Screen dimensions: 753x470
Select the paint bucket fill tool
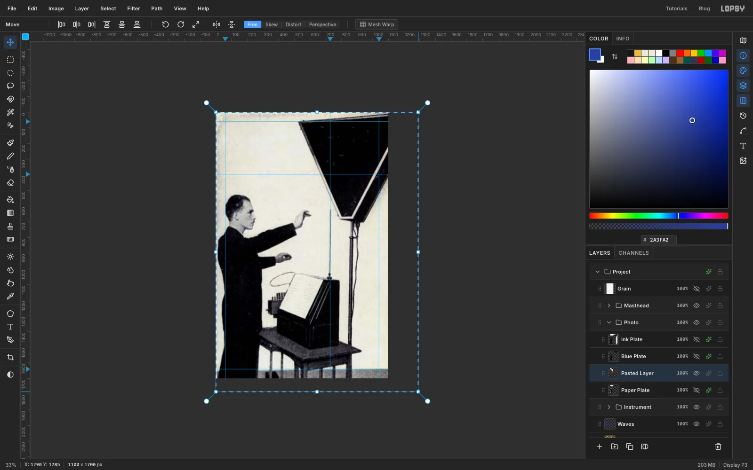pyautogui.click(x=10, y=200)
